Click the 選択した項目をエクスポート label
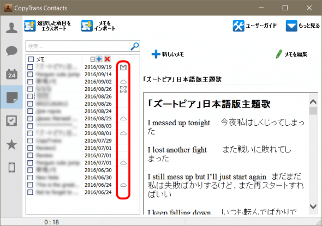322x226 pixels. (x=54, y=26)
